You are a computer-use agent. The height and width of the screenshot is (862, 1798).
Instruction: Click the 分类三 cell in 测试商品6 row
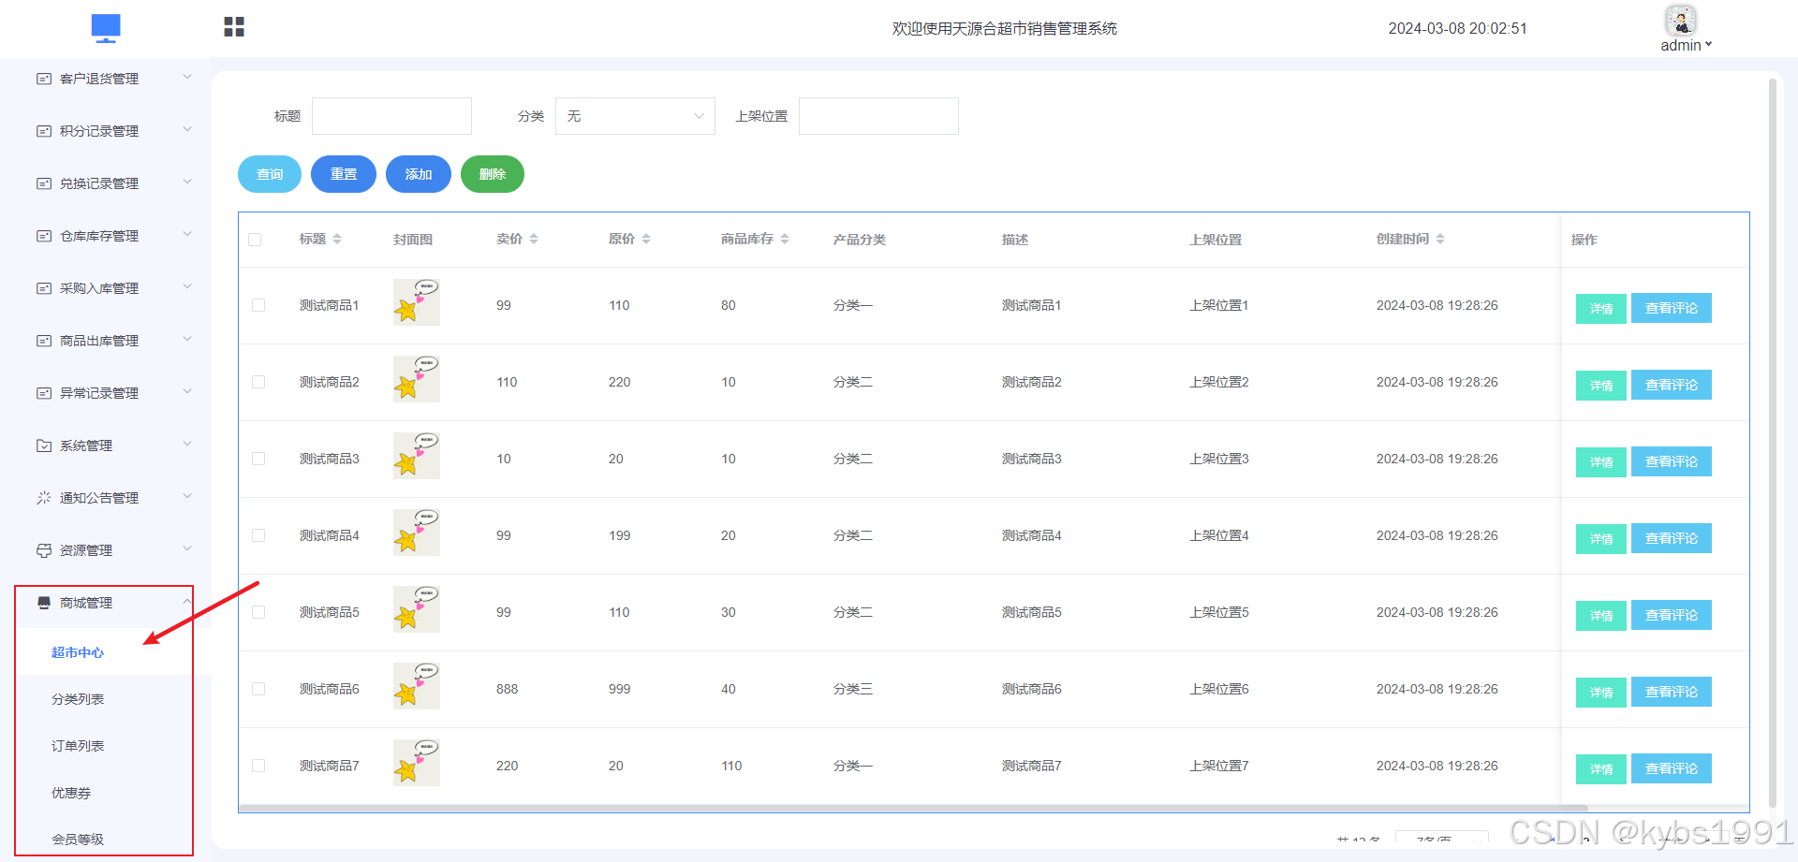tap(853, 689)
